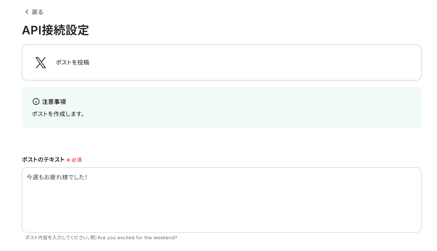Screen dimensions: 437x251
Task: Click the empty space of the ポストを投稿 card
Action: point(251,62)
